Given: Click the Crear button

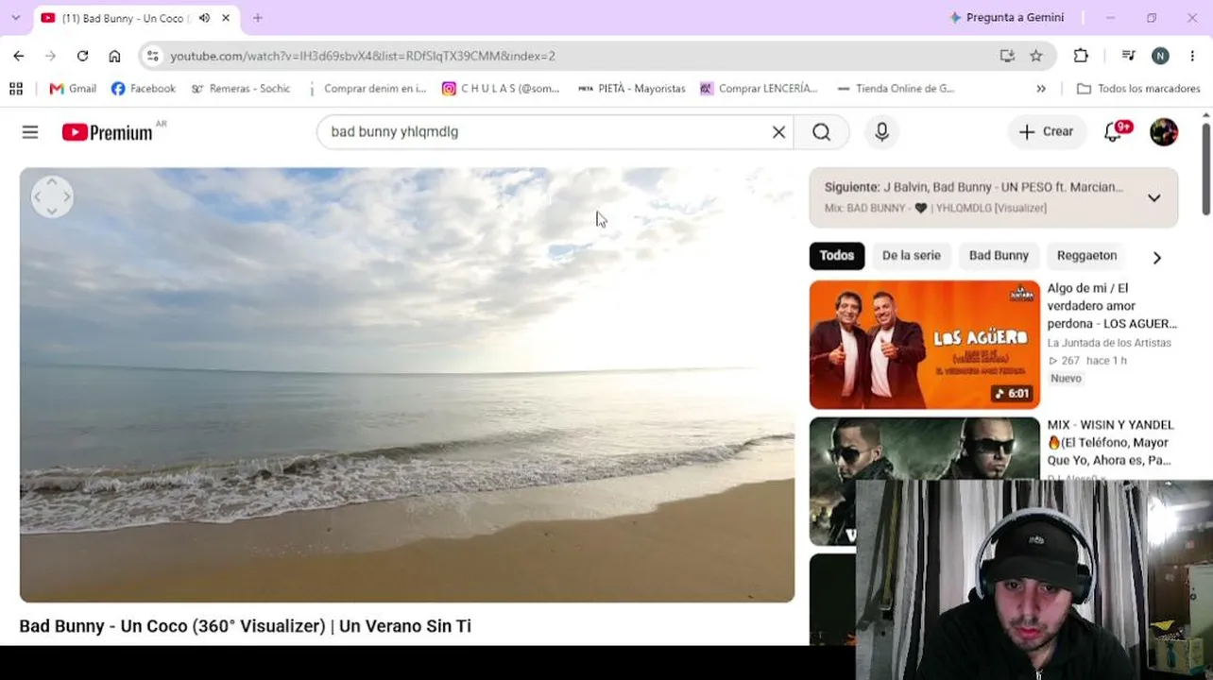Looking at the screenshot, I should (x=1047, y=132).
